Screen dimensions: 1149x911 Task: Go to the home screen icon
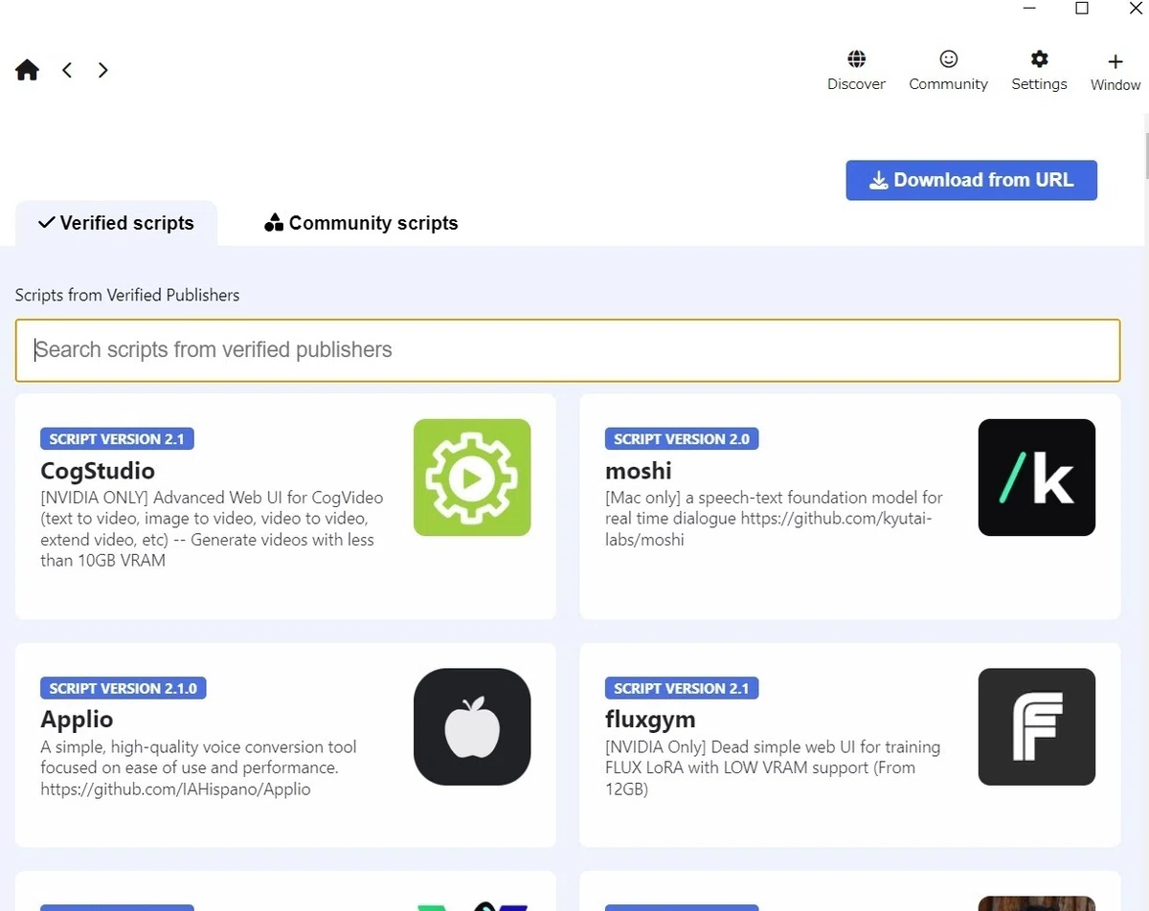click(27, 70)
